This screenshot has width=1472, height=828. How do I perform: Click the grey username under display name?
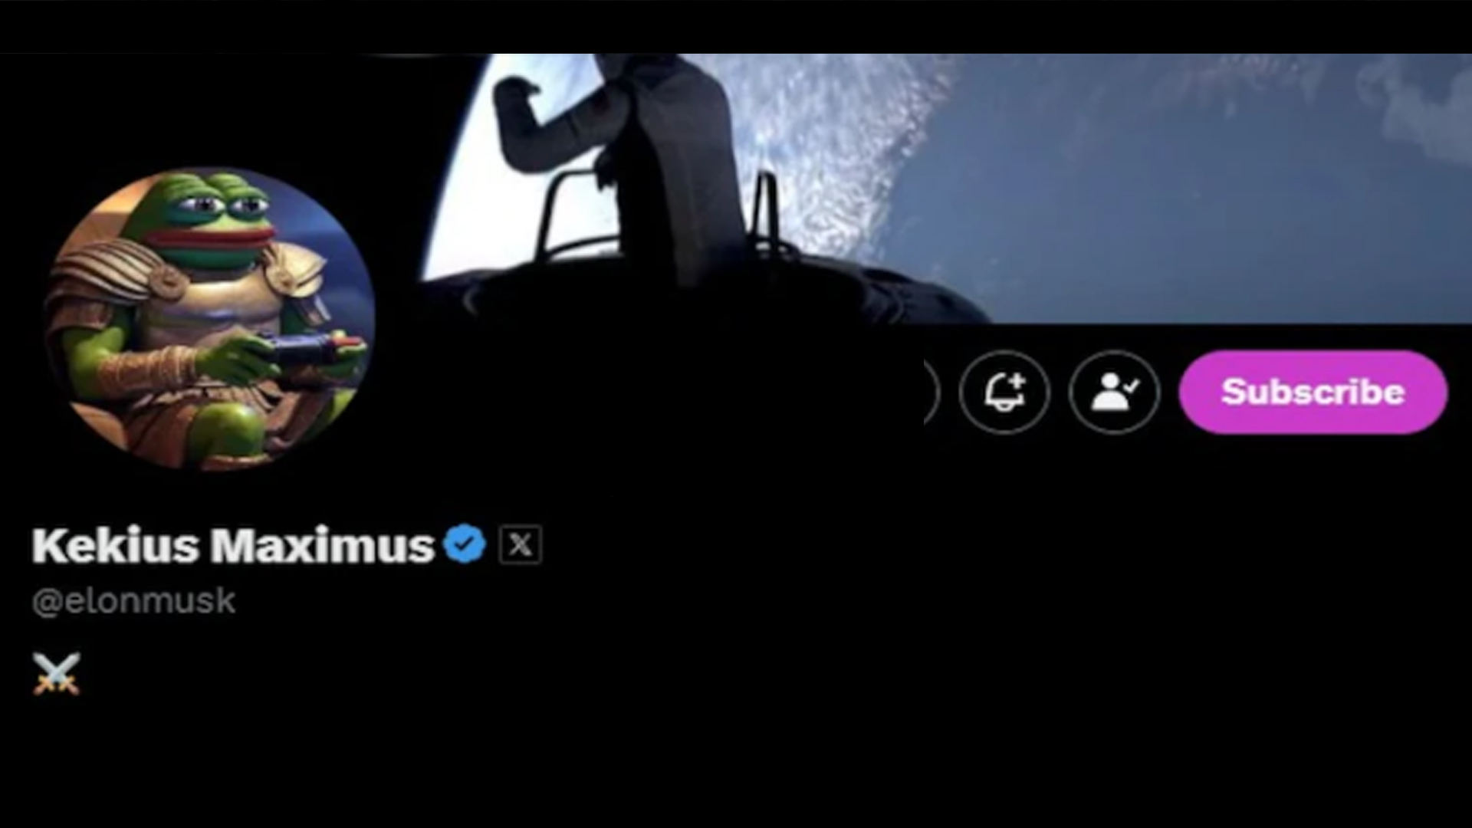click(133, 600)
